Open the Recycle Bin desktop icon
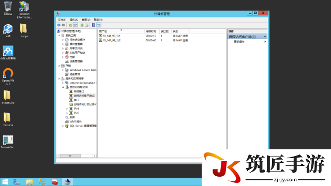The height and width of the screenshot is (186, 331). 8,8
